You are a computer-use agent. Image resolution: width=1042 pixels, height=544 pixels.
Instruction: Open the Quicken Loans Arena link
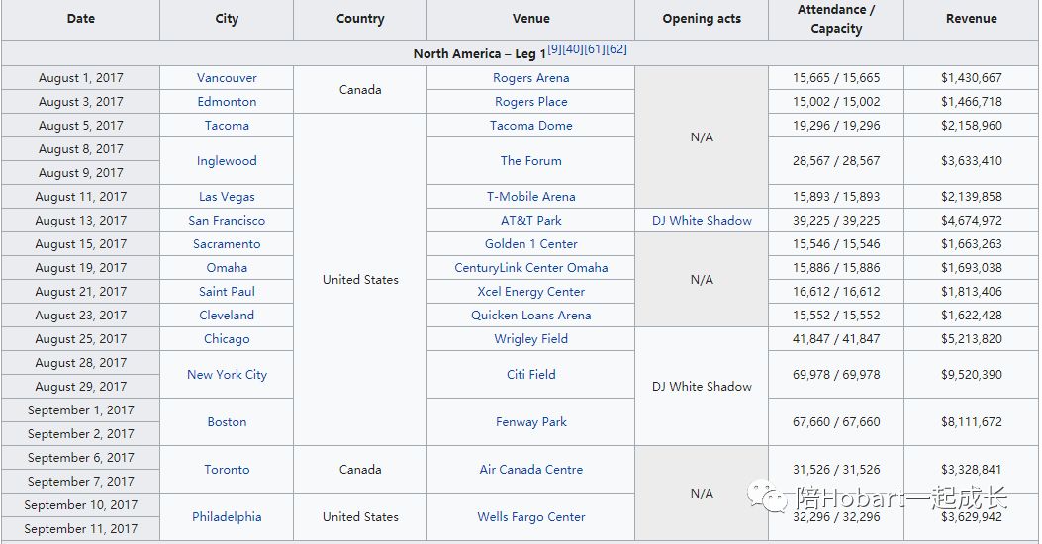[531, 316]
